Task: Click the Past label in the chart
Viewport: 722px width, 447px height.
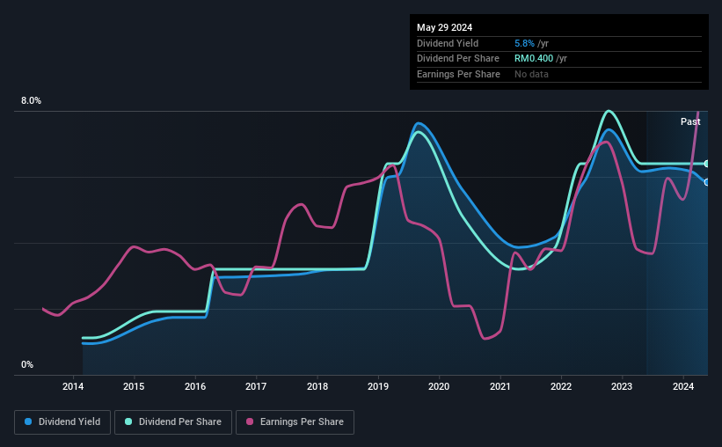Action: pyautogui.click(x=690, y=121)
